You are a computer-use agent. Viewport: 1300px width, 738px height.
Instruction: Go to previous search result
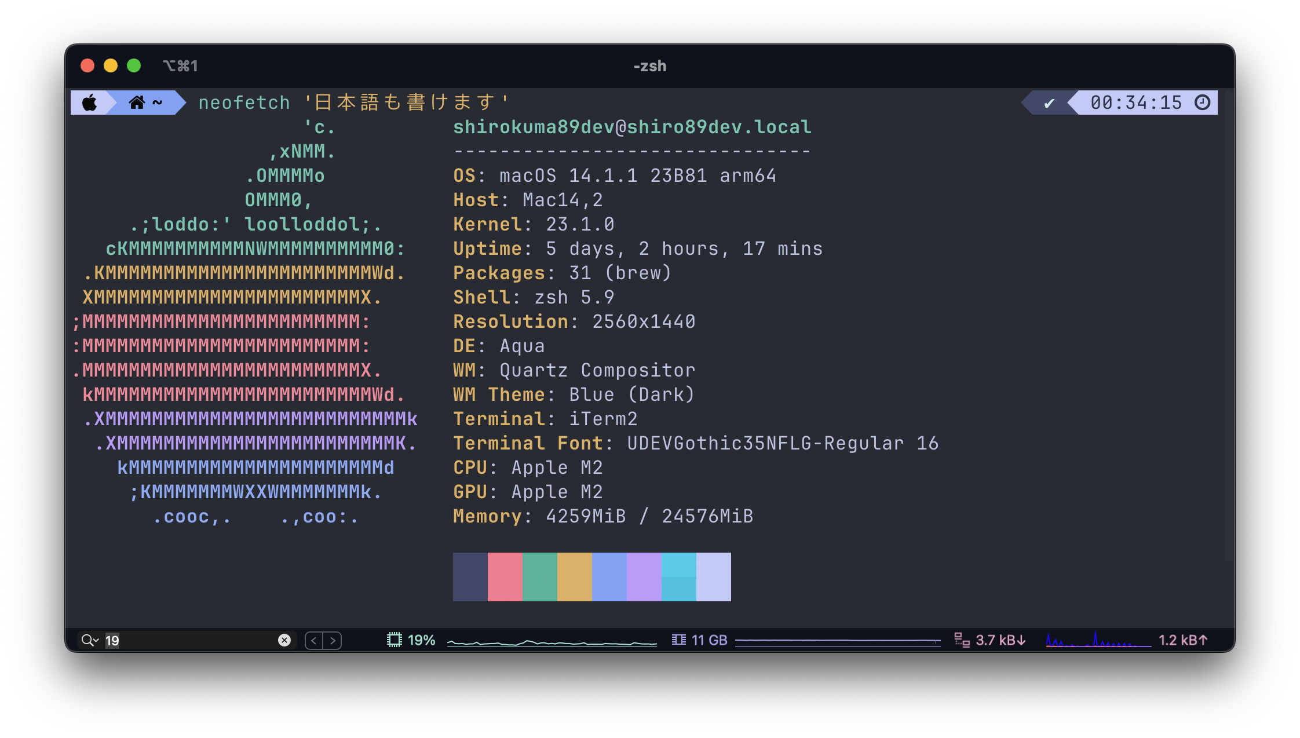314,640
